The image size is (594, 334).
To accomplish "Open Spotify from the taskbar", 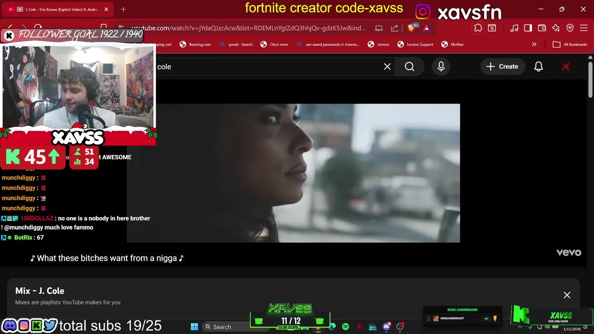I will 345,327.
